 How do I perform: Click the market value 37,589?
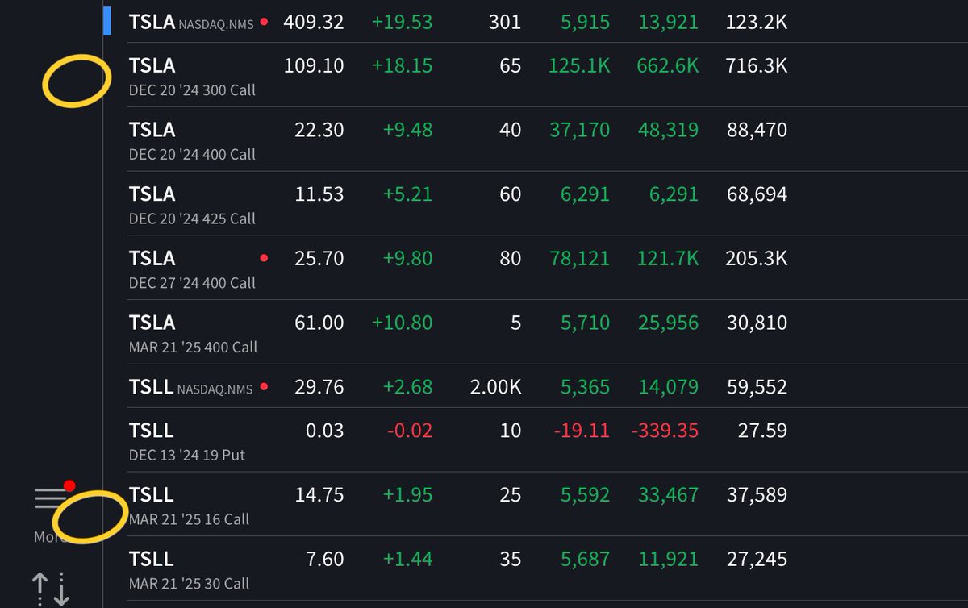(x=757, y=495)
